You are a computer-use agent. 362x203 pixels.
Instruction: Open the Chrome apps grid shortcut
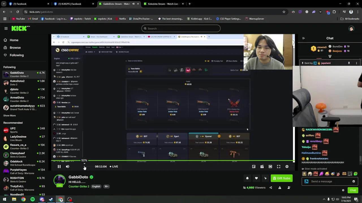click(5, 19)
